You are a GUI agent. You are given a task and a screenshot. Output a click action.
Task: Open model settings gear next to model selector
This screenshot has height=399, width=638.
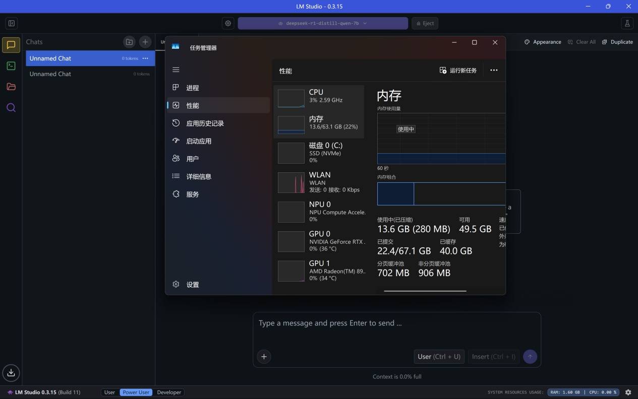click(228, 23)
